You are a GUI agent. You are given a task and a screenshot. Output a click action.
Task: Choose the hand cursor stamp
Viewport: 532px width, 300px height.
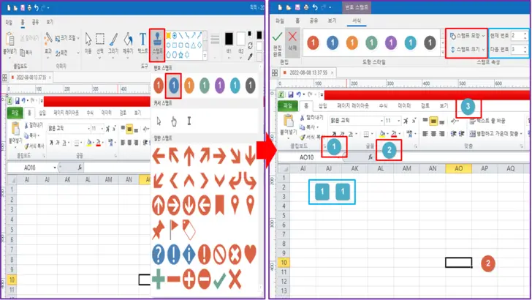pyautogui.click(x=174, y=121)
